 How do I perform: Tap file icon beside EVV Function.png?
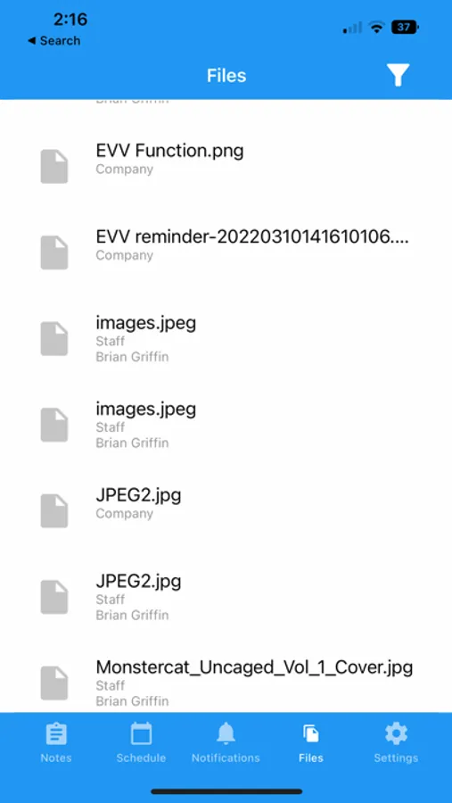(x=54, y=167)
